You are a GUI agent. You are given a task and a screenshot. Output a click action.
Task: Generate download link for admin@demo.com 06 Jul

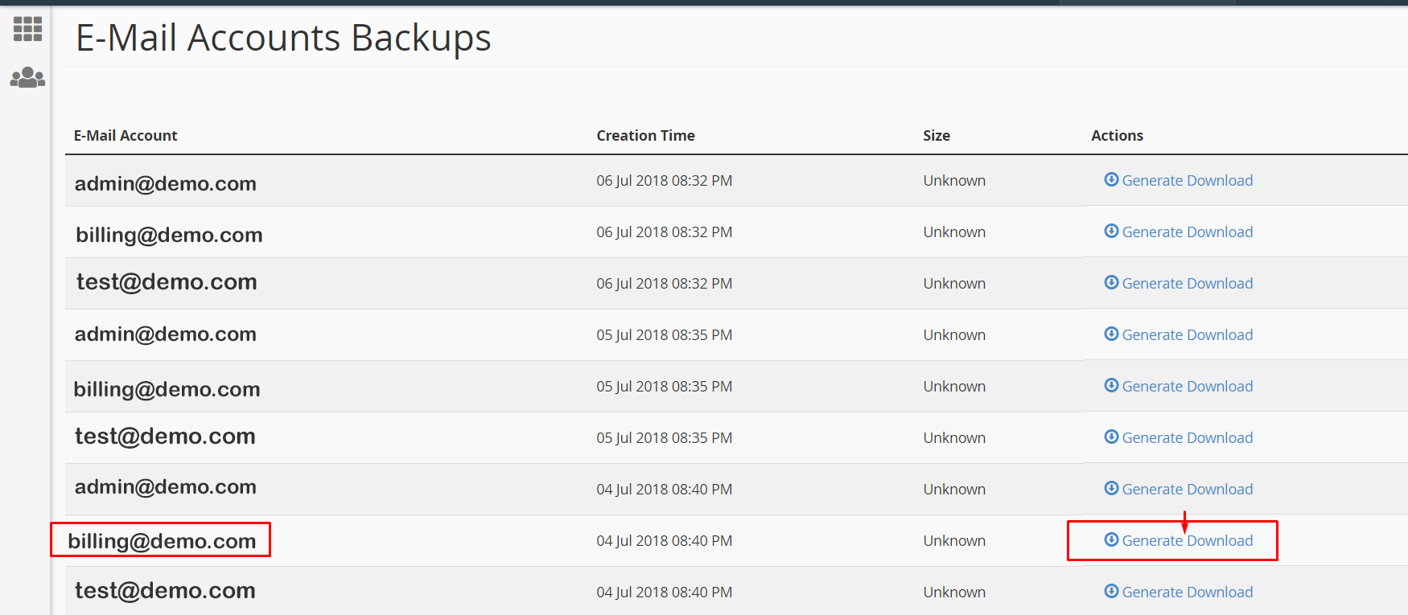[x=1187, y=181]
